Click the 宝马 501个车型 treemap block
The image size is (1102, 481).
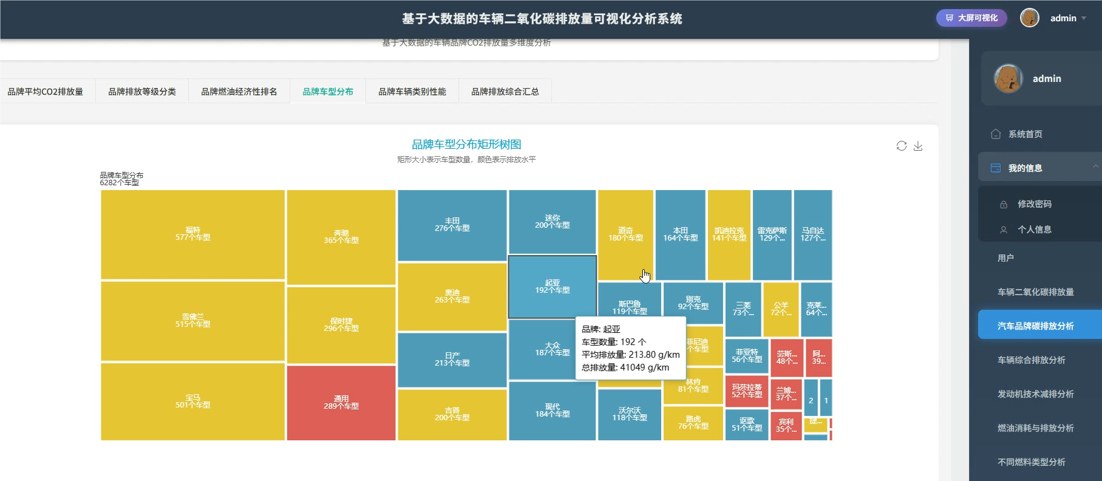pos(192,401)
